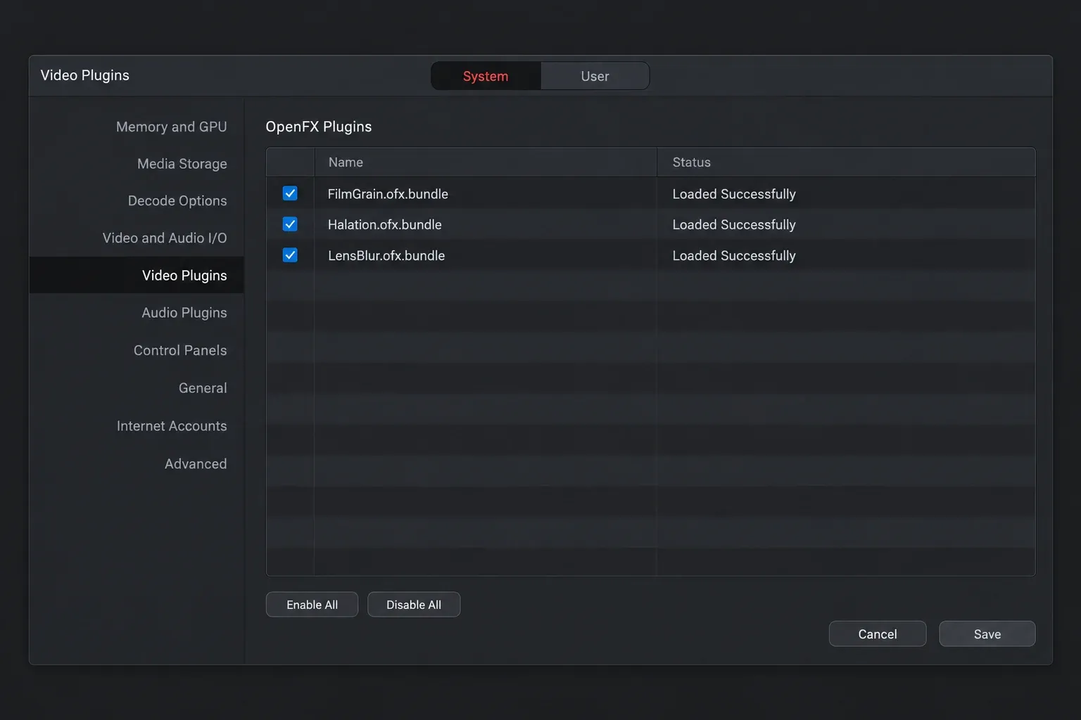Save the plugin preferences

point(987,634)
